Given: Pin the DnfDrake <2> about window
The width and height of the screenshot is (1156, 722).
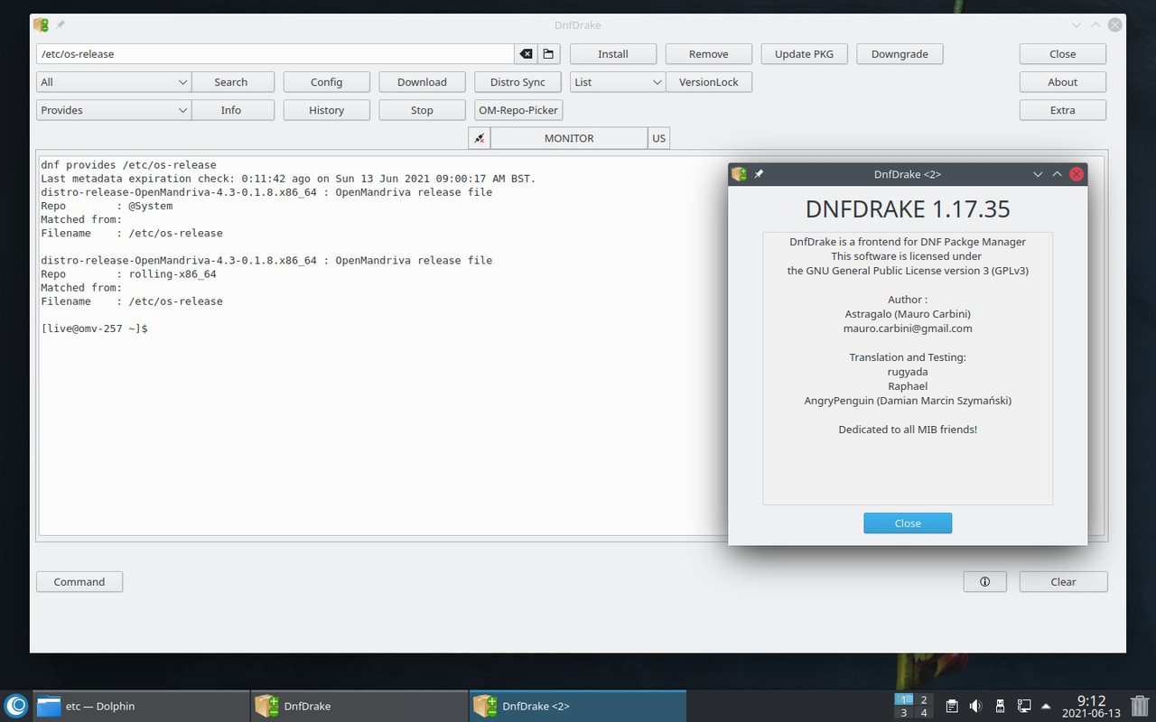Looking at the screenshot, I should pos(759,174).
